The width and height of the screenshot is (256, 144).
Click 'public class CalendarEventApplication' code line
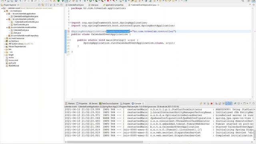(101, 34)
